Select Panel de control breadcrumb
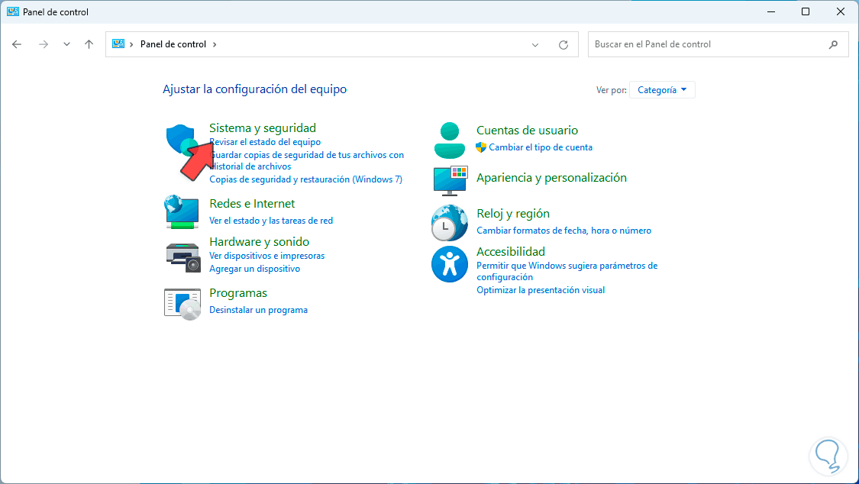This screenshot has height=484, width=859. [x=173, y=44]
